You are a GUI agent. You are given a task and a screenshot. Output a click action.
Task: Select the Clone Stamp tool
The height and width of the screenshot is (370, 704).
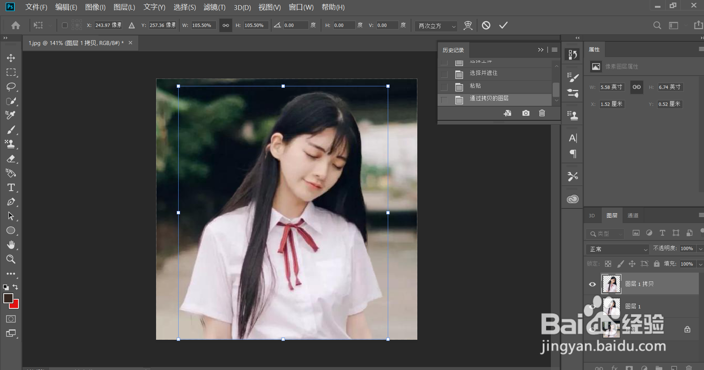(11, 144)
